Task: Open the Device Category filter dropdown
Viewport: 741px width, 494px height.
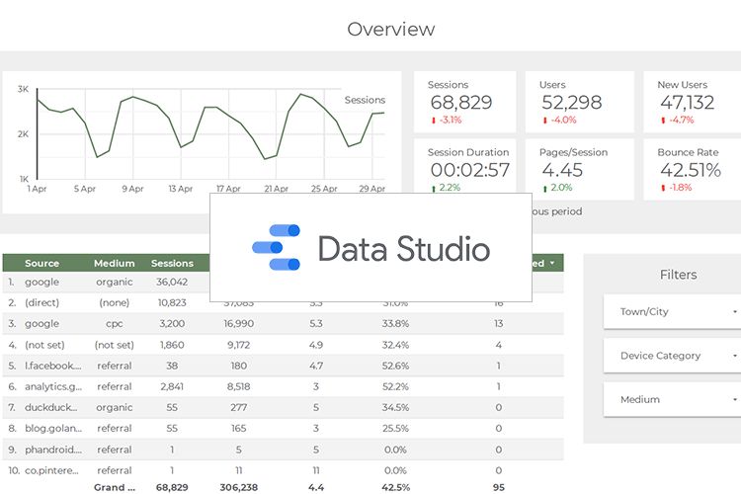Action: (x=672, y=356)
